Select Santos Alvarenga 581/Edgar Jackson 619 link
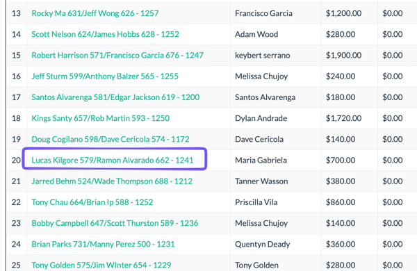The width and height of the screenshot is (417, 271). point(115,97)
